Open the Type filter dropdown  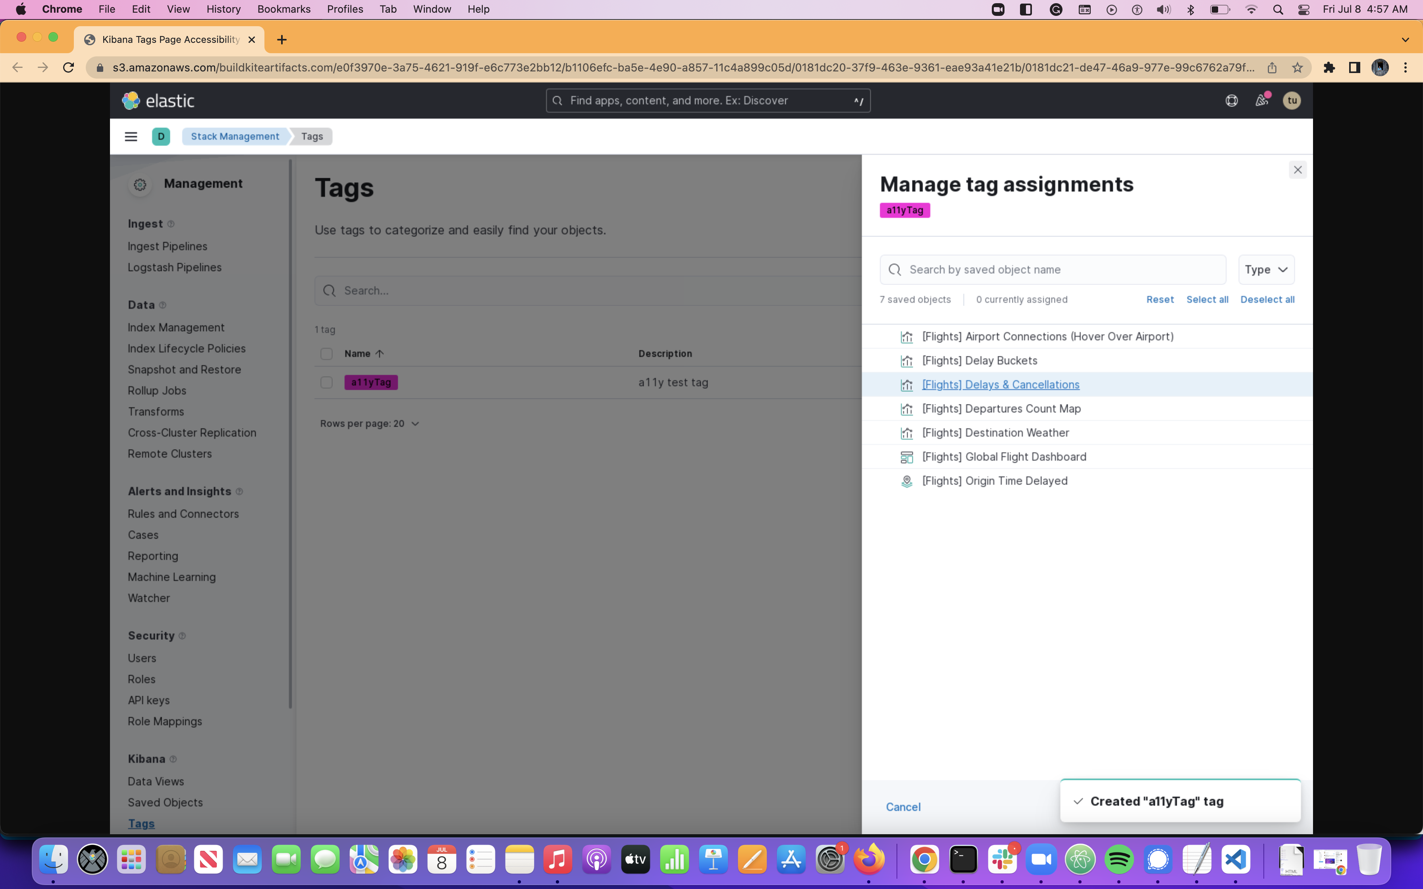pos(1265,269)
